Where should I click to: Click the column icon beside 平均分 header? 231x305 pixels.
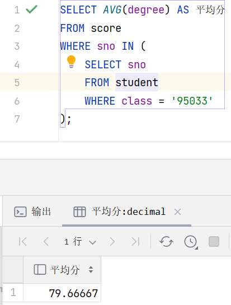click(x=40, y=270)
